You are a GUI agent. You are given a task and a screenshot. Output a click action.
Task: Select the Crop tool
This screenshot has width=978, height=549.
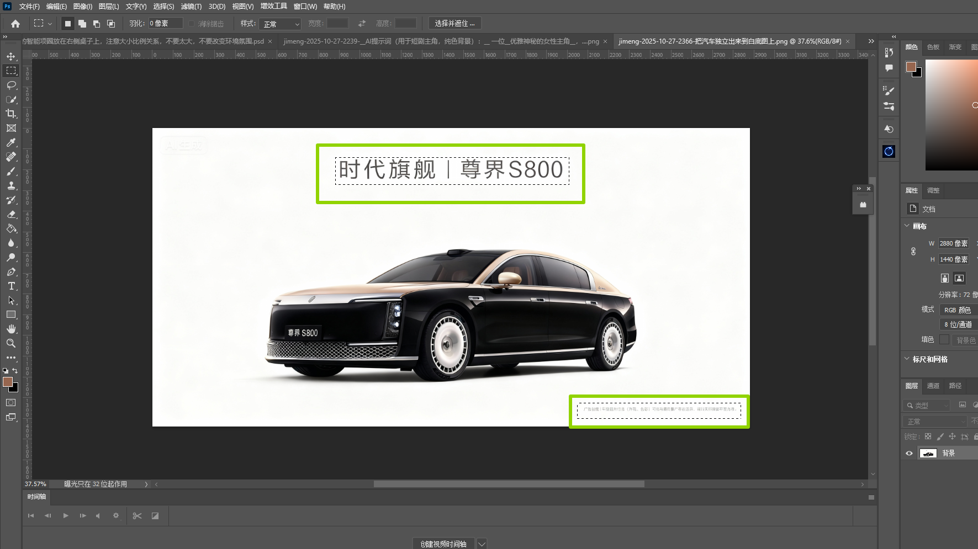(11, 114)
